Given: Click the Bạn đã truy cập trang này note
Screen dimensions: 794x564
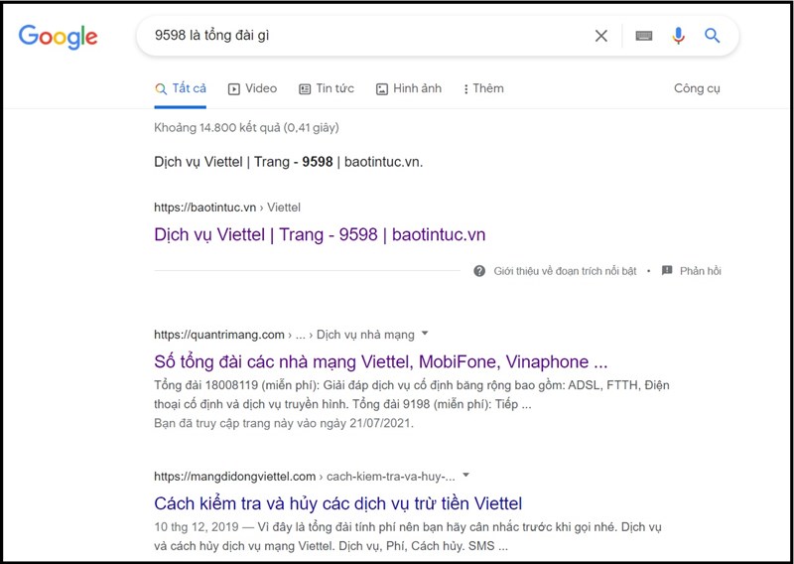Looking at the screenshot, I should pos(284,423).
